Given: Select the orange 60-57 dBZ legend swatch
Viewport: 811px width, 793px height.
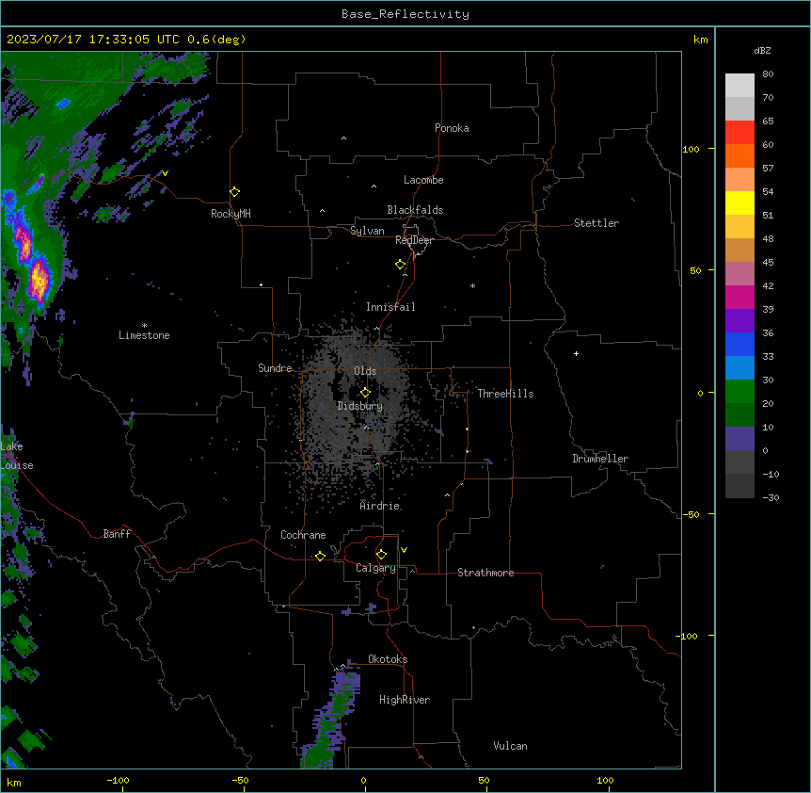Looking at the screenshot, I should click(739, 155).
